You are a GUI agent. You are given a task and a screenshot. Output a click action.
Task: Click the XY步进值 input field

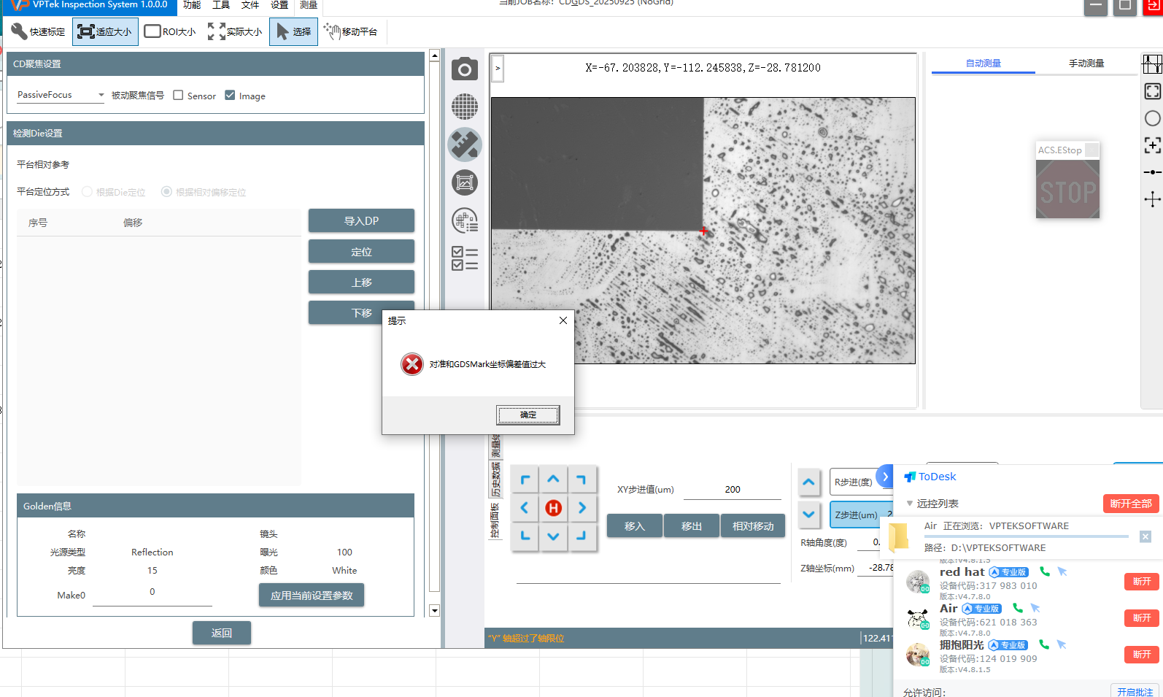[732, 490]
